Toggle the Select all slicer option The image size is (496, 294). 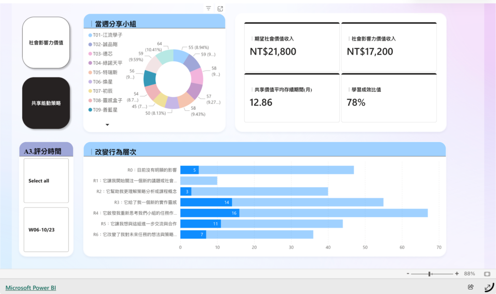coord(46,181)
